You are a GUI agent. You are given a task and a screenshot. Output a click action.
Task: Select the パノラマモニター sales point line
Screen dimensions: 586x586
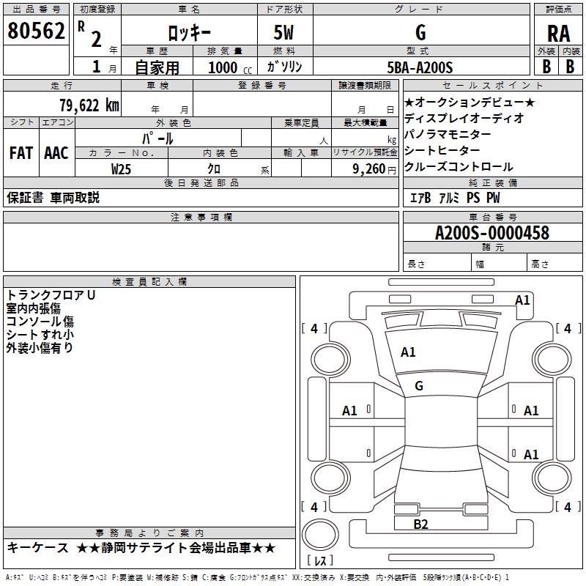448,135
